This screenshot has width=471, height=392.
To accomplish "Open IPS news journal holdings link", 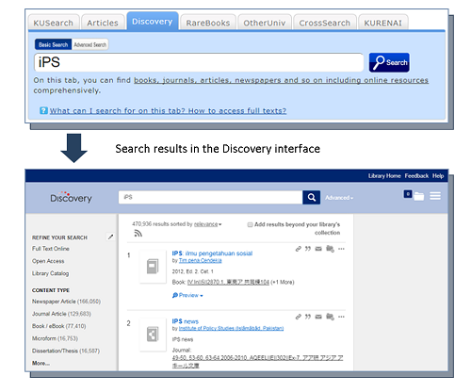I will click(x=257, y=362).
